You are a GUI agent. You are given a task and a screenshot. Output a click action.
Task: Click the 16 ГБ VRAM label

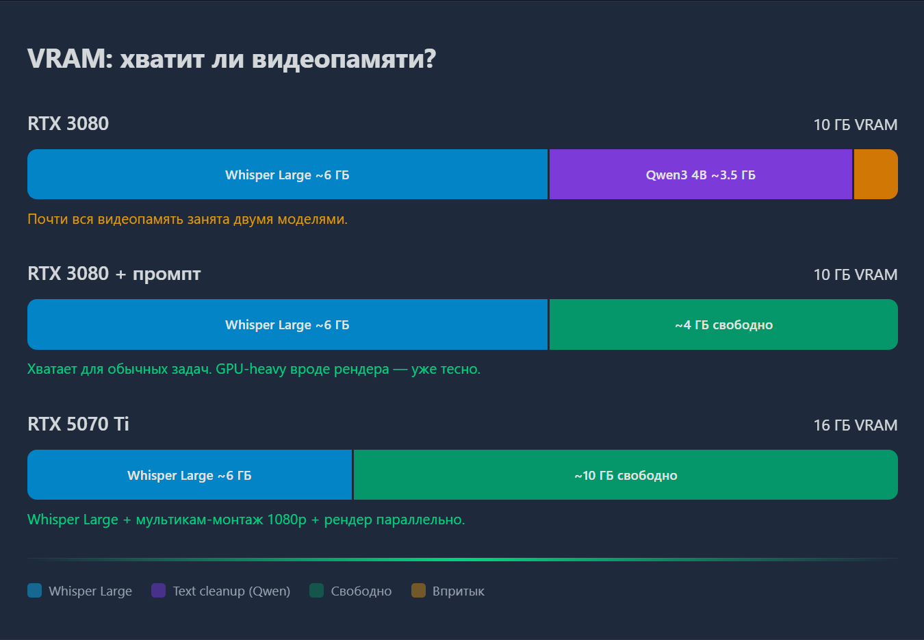(x=855, y=424)
